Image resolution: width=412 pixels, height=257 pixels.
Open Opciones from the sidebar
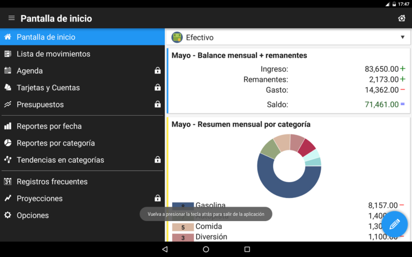(x=32, y=215)
